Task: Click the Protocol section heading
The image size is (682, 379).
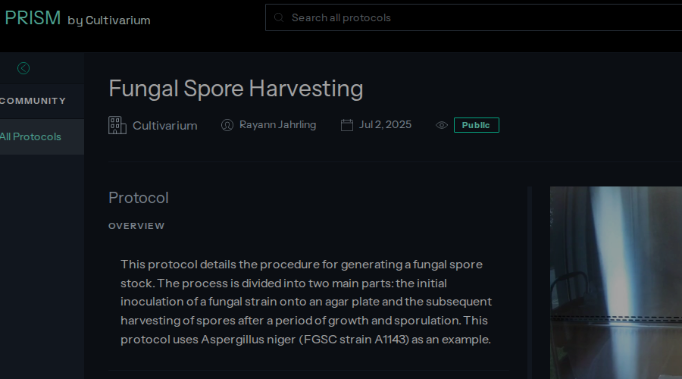Action: click(139, 198)
